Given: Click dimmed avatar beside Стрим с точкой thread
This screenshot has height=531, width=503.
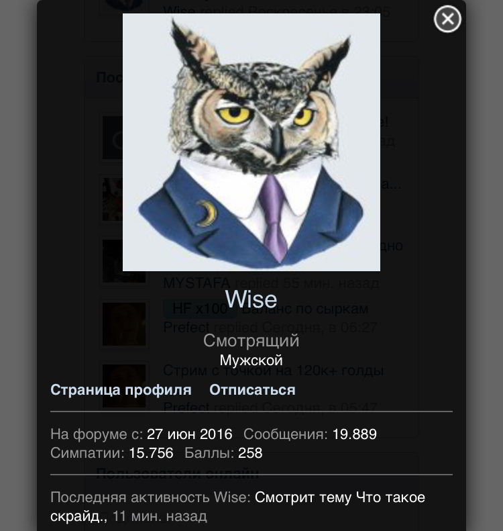Looking at the screenshot, I should tap(124, 386).
